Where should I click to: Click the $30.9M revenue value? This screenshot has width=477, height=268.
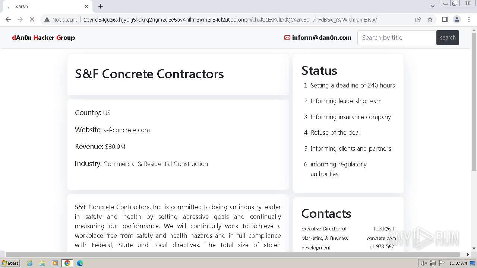point(115,147)
